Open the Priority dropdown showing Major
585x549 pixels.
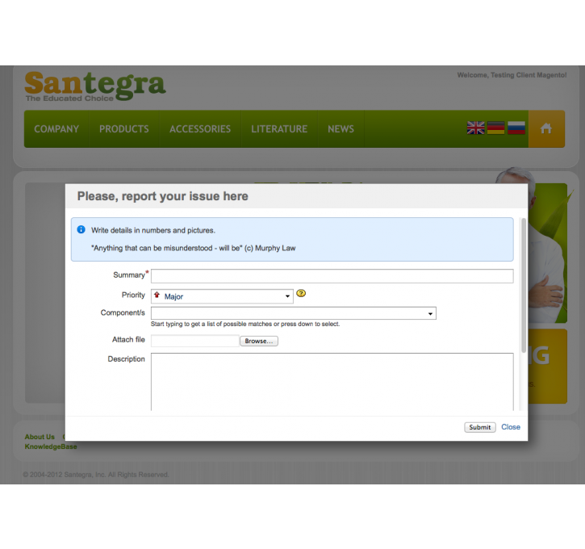222,296
